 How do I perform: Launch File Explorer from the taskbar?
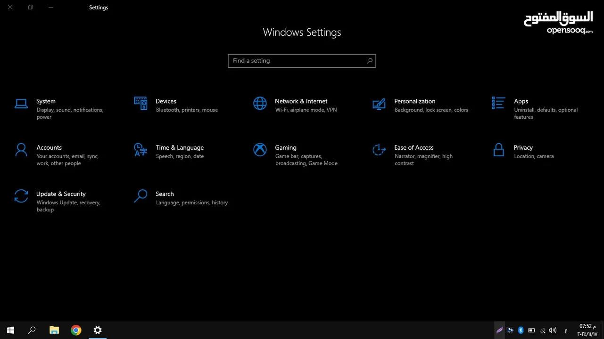pyautogui.click(x=54, y=331)
